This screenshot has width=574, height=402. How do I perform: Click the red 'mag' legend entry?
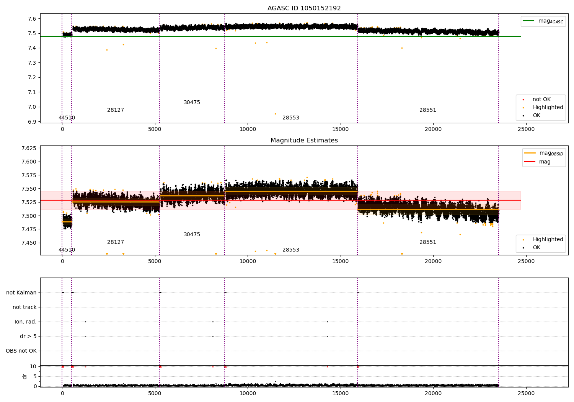(537, 162)
